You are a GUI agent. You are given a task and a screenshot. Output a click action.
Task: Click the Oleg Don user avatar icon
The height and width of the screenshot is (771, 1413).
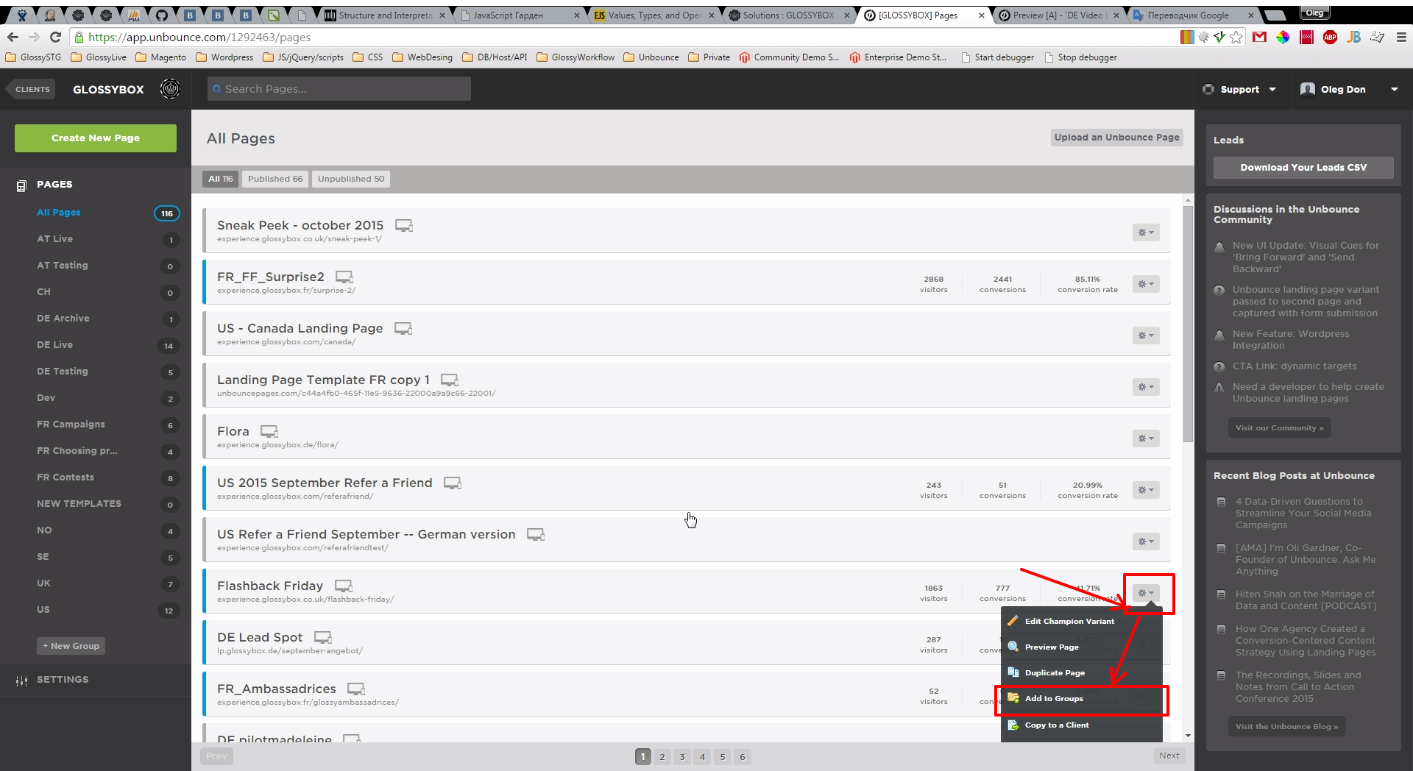coord(1308,89)
